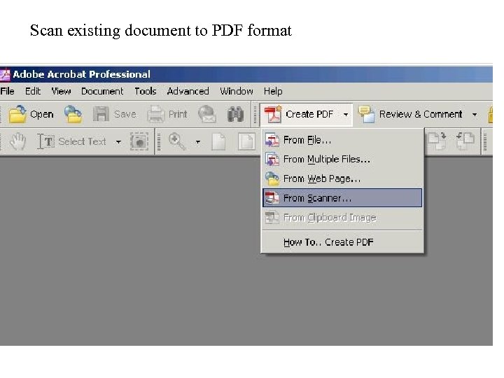The width and height of the screenshot is (504, 378).
Task: Click the Save button label
Action: [x=125, y=114]
